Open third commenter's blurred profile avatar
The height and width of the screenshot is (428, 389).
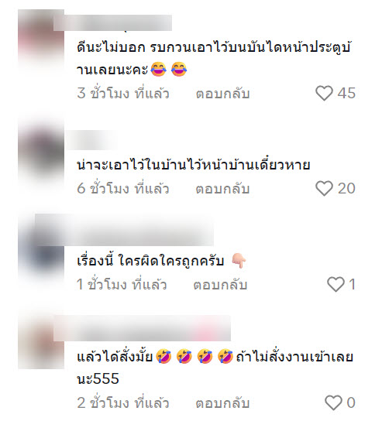click(x=41, y=247)
